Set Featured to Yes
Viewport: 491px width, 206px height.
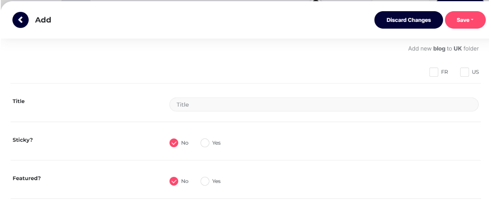tap(205, 181)
